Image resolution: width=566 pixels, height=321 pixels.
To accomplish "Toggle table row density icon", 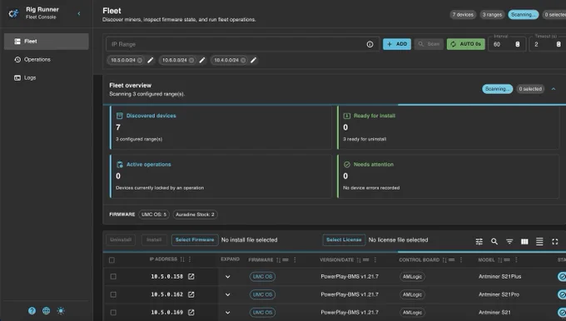I will (539, 241).
